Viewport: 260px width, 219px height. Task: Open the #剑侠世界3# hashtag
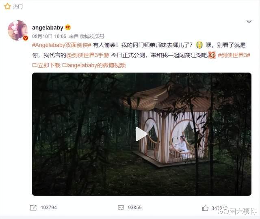(234, 55)
